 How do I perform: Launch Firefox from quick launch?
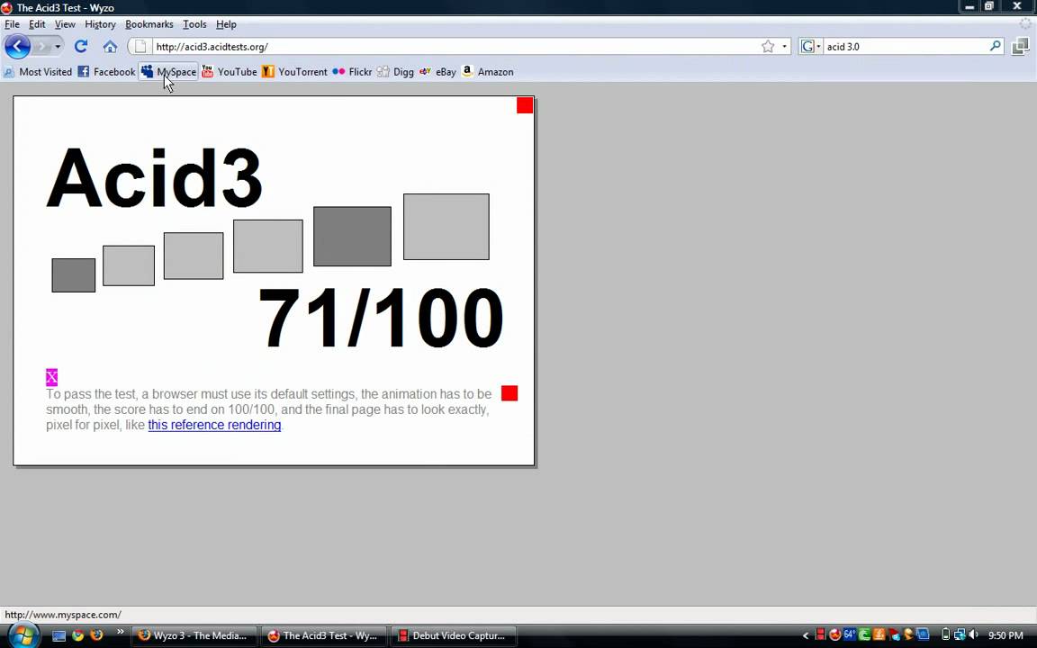96,635
